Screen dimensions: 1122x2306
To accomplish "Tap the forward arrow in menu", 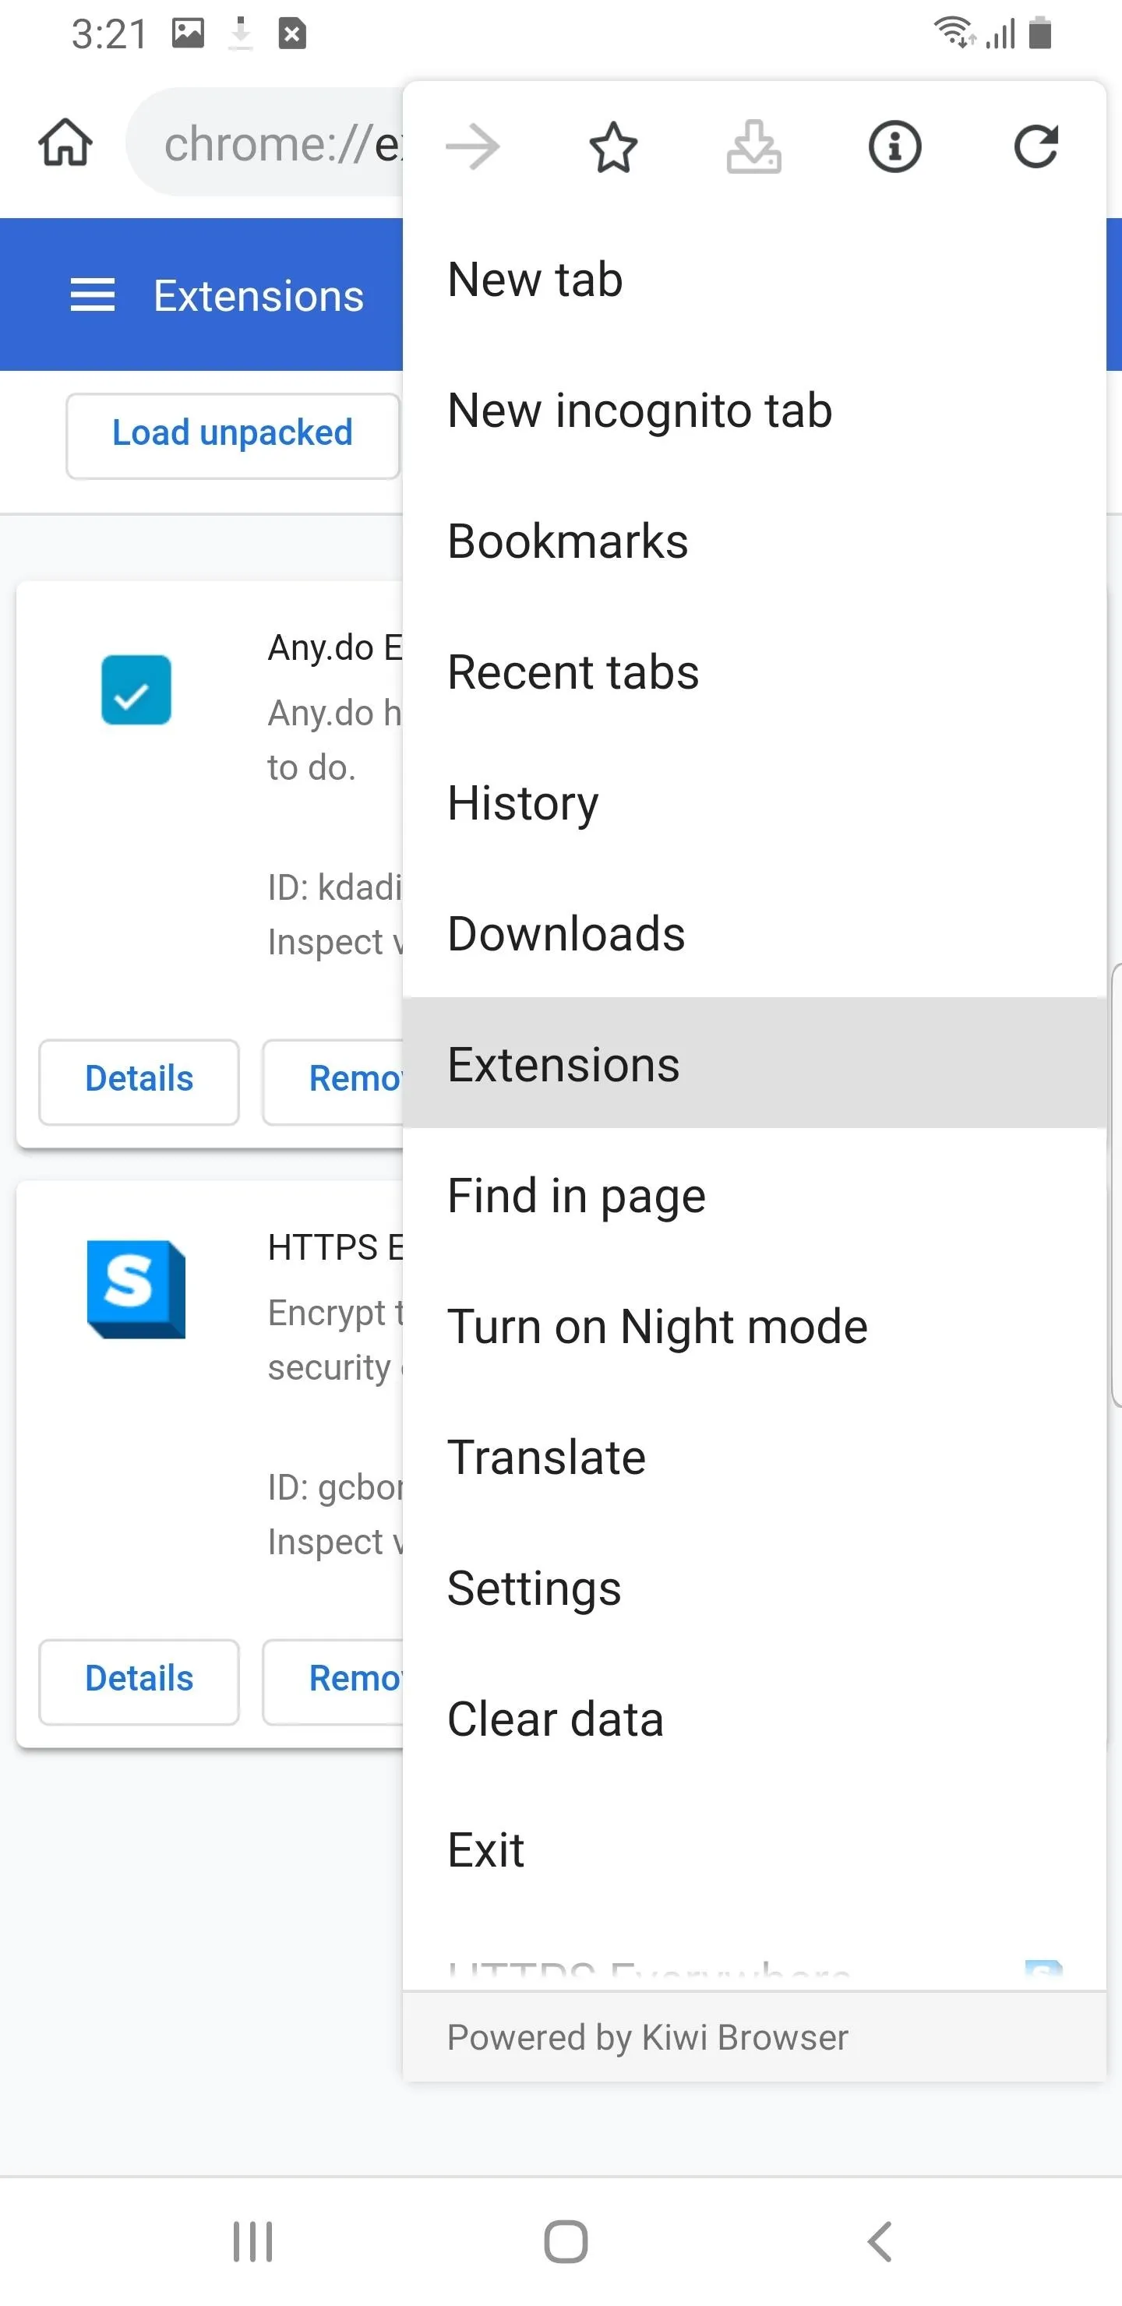I will point(473,146).
